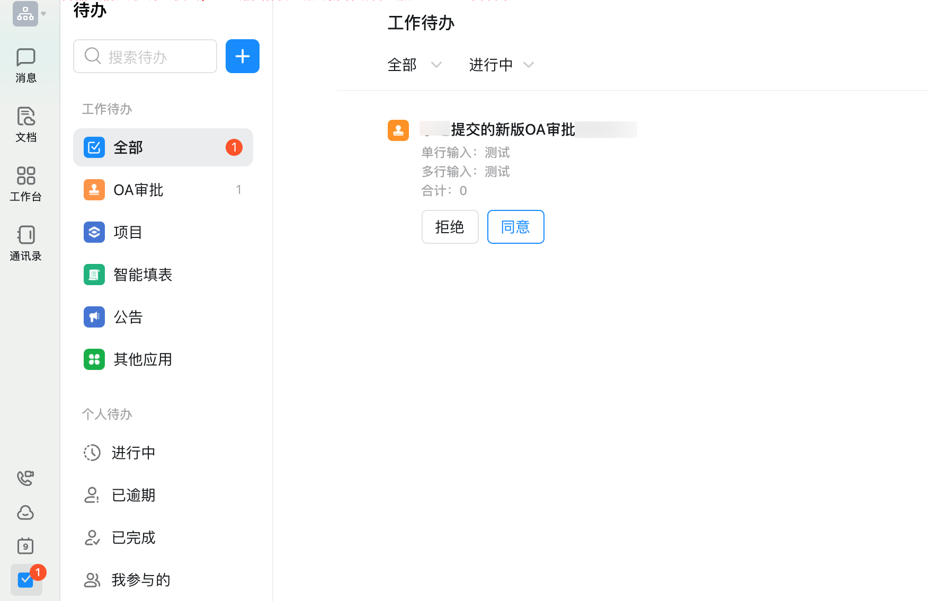The height and width of the screenshot is (601, 928).
Task: Open the 消息 sidebar icon
Action: click(x=25, y=64)
